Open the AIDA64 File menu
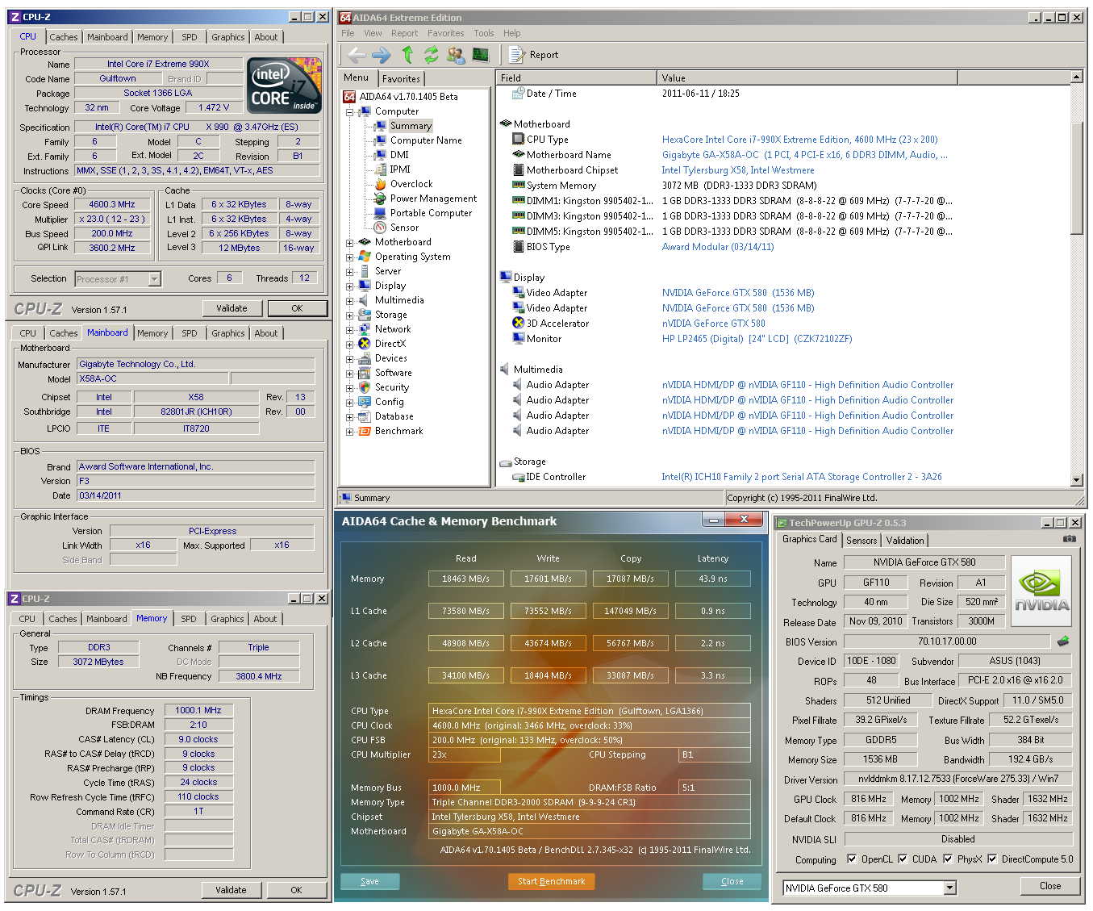Image resolution: width=1093 pixels, height=911 pixels. [x=348, y=33]
